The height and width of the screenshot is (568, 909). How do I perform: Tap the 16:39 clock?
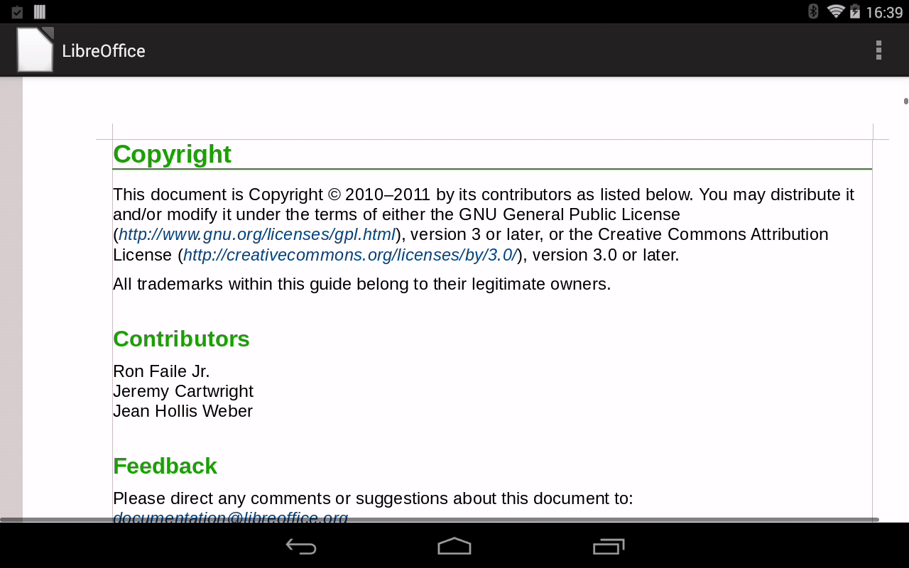(884, 12)
